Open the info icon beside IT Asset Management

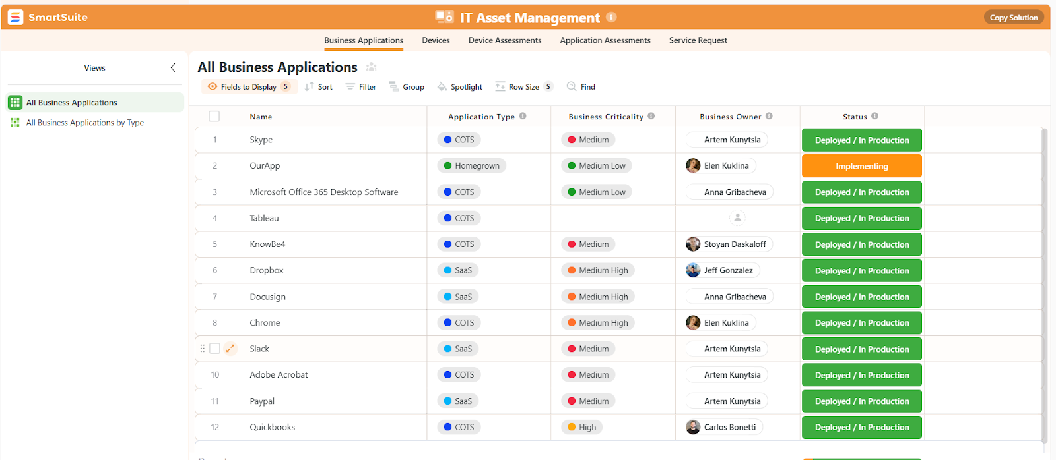611,17
